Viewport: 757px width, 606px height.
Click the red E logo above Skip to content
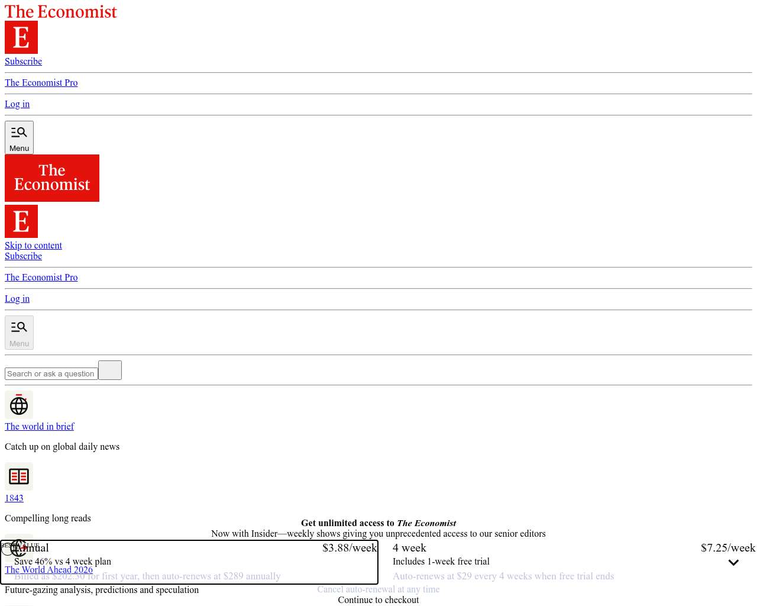click(x=21, y=221)
